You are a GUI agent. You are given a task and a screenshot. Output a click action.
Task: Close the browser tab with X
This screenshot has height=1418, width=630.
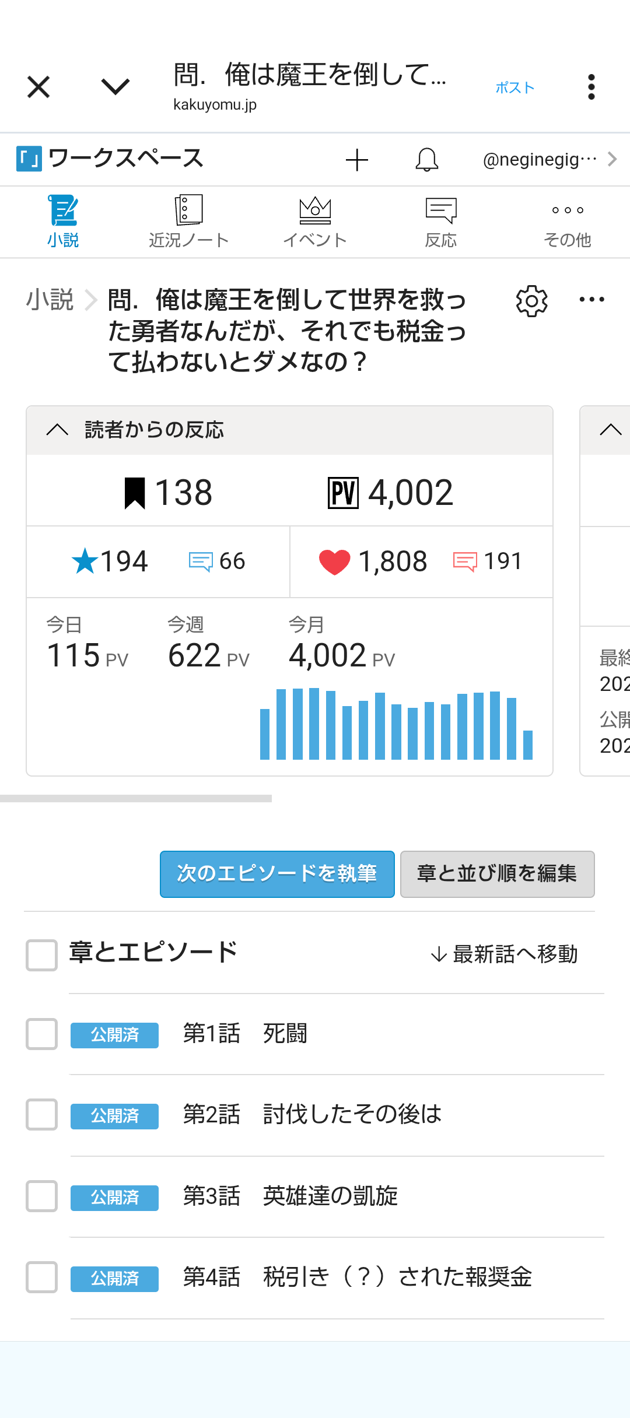(x=38, y=87)
